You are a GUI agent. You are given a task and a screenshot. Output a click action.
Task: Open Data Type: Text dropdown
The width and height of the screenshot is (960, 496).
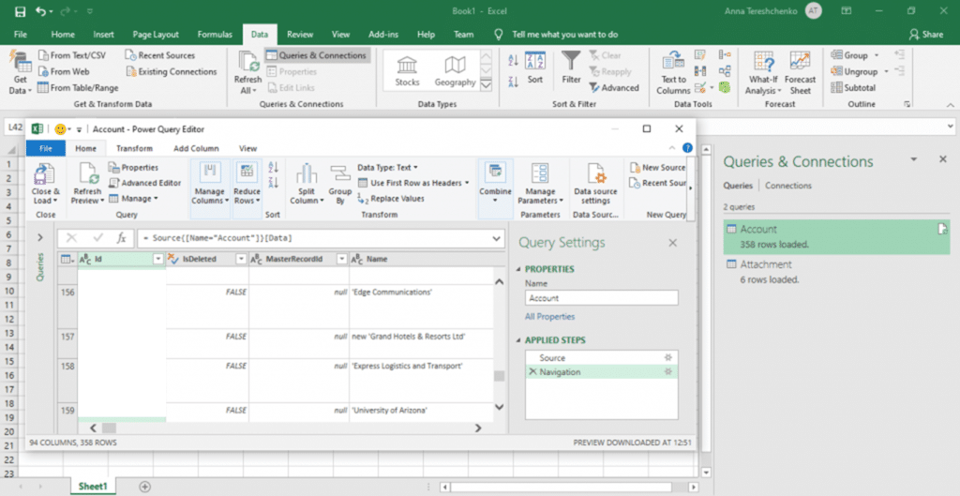pyautogui.click(x=387, y=167)
